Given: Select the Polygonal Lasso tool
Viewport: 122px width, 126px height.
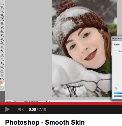Looking at the screenshot, I should 2,7.
